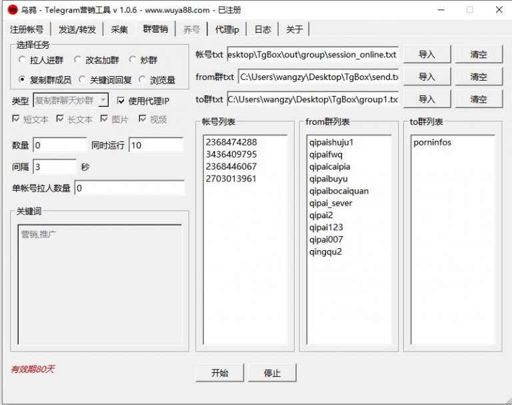Minimize the 乌鸦 Telegram tool window
This screenshot has width=512, height=405.
pos(441,10)
